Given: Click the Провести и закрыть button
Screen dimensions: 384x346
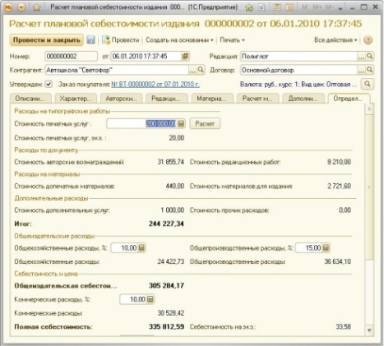Looking at the screenshot, I should [x=46, y=40].
